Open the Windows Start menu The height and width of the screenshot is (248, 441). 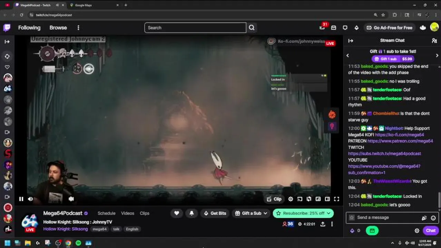point(7,243)
